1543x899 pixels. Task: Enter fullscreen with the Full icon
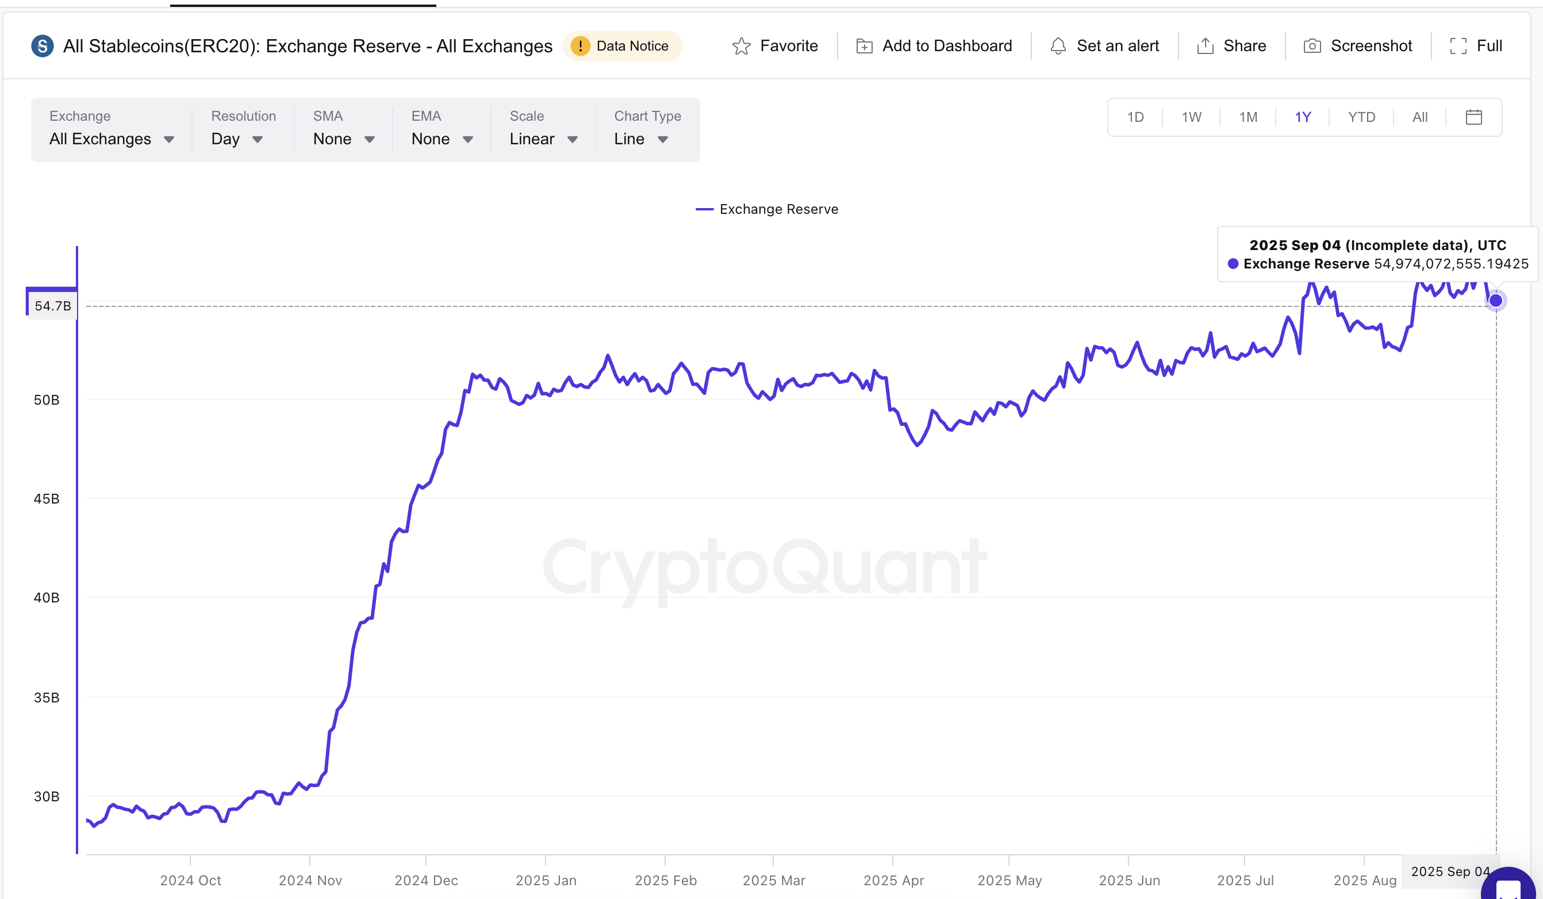(x=1458, y=46)
